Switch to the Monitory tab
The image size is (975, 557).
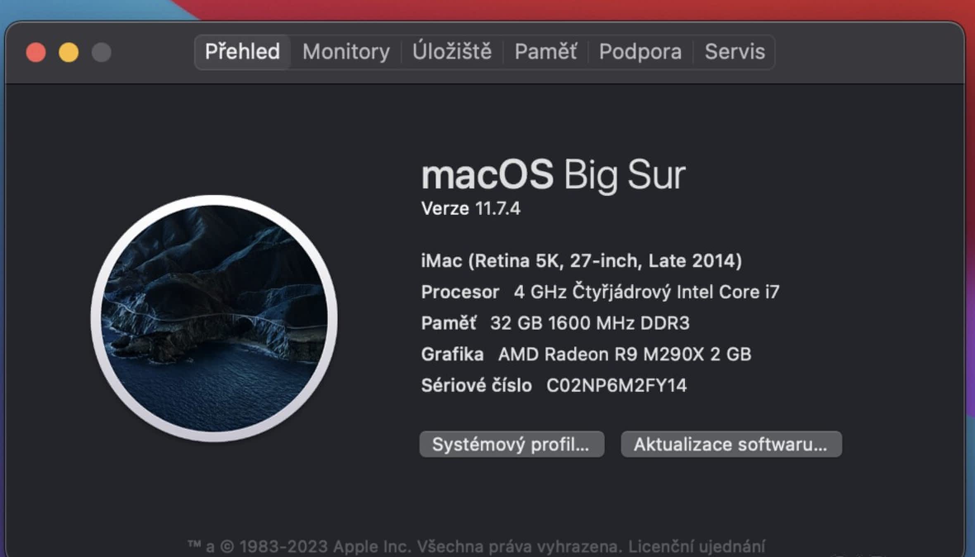pos(346,52)
